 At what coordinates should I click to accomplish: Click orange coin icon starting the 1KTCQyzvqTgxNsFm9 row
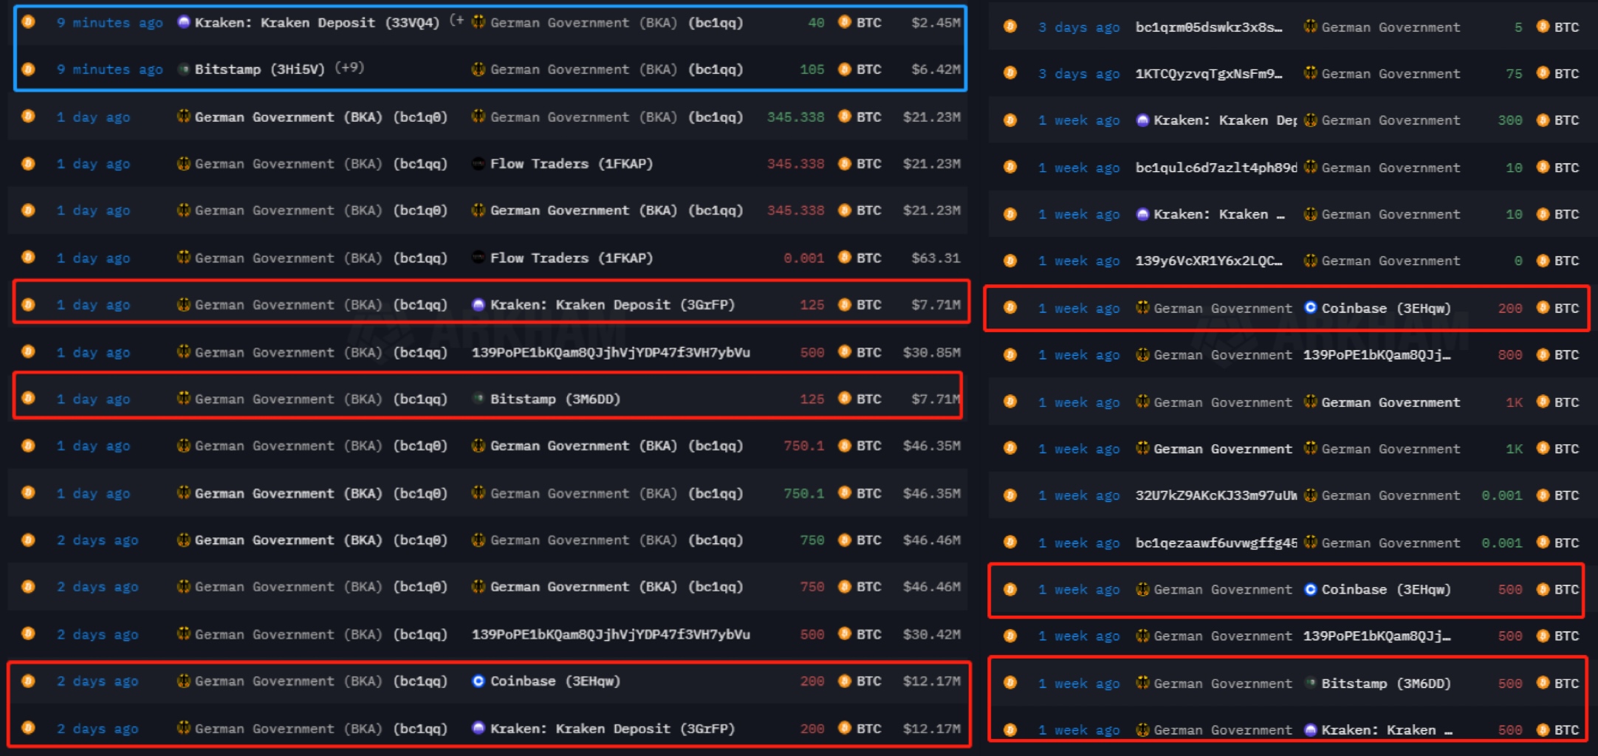(1010, 73)
